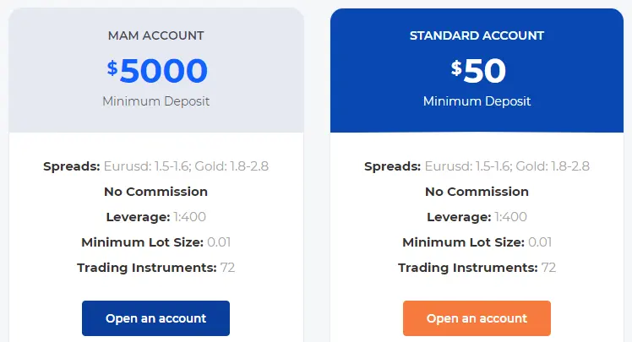632x342 pixels.
Task: Click Trading Instruments 72 in Standard card
Action: (x=477, y=268)
